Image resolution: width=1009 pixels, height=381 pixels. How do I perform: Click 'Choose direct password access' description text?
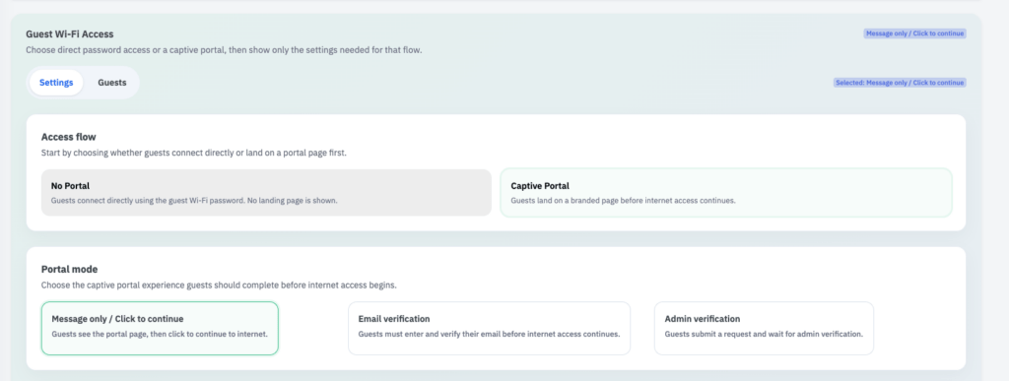[224, 49]
